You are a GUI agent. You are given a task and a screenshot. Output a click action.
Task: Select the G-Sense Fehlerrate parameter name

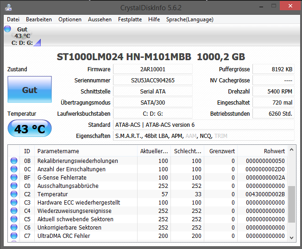click(62, 177)
